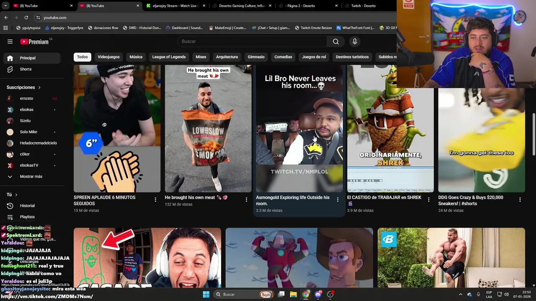
Task: Select the 'Videojuegos' filter chip
Action: [108, 57]
